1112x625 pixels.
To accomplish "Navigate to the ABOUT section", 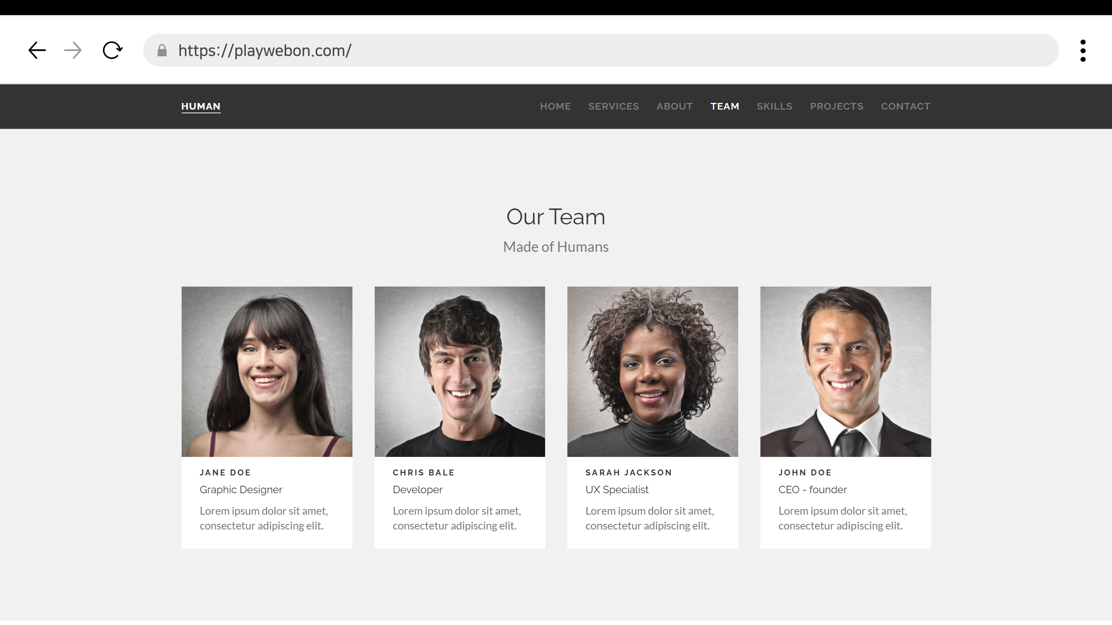I will click(x=674, y=106).
